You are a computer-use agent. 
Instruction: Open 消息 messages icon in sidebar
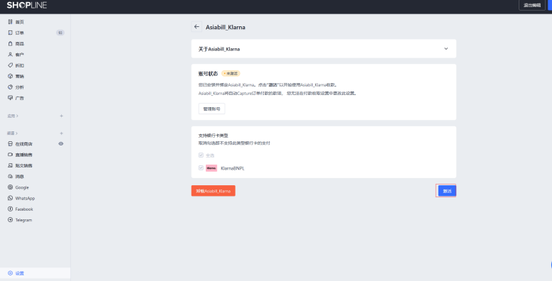coord(10,177)
